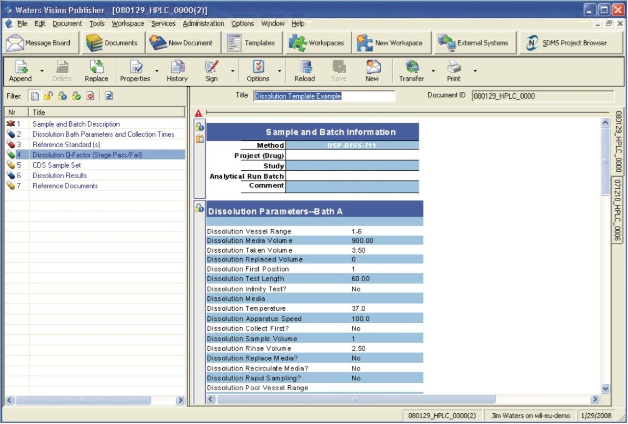This screenshot has width=628, height=424.
Task: Click the Project (Drug) value cell
Action: [352, 156]
